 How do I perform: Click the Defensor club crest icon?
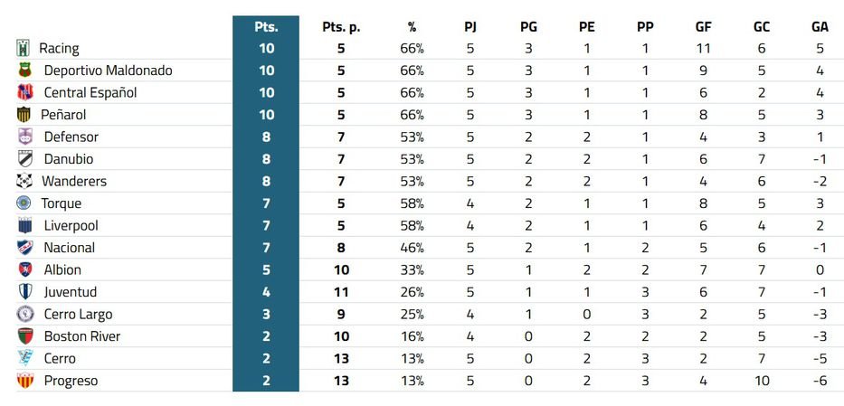pos(24,137)
